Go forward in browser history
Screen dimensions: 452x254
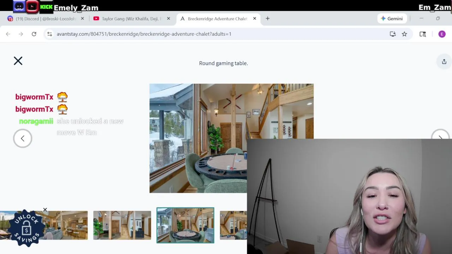[21, 34]
